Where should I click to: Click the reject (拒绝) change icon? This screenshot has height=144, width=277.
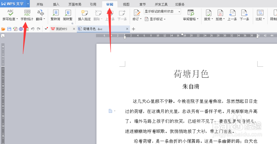pyautogui.click(x=220, y=13)
